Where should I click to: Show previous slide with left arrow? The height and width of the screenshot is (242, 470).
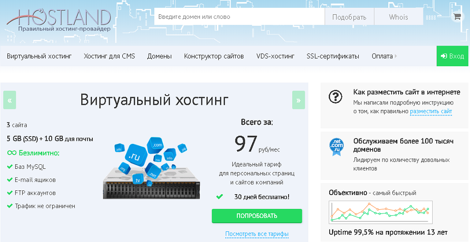(10, 100)
